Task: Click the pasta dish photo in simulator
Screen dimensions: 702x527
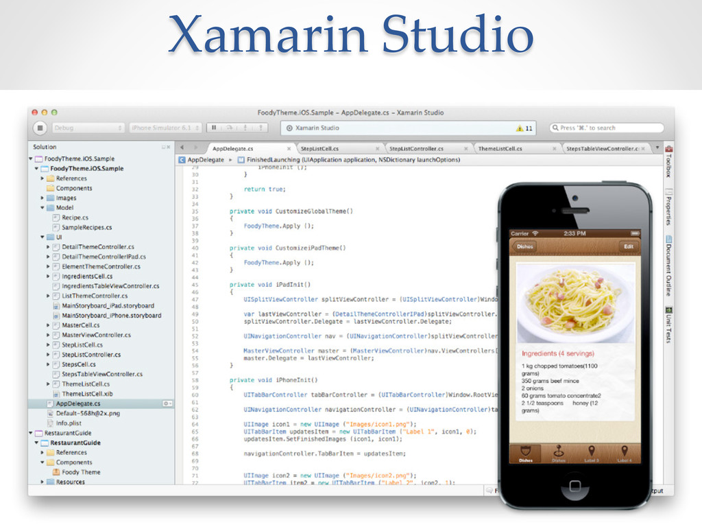Action: (x=576, y=303)
